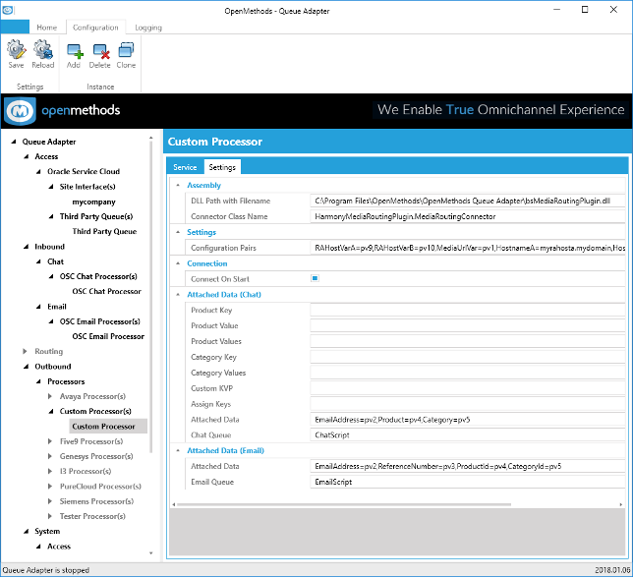Edit the DLL Path with Filename field

pyautogui.click(x=468, y=201)
